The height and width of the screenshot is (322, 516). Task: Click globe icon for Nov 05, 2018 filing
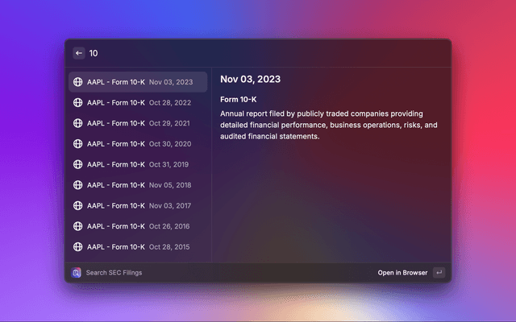pyautogui.click(x=77, y=185)
